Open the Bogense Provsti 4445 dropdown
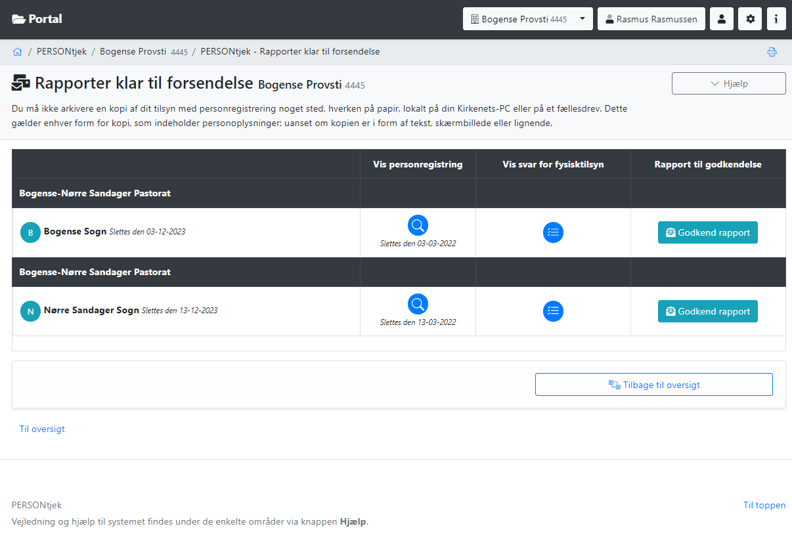Screen dimensions: 792x545 (528, 19)
